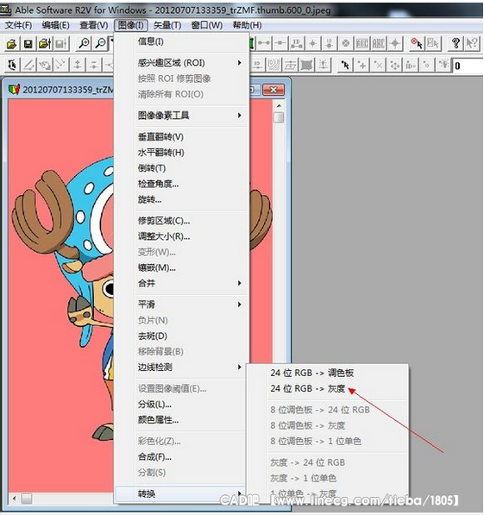Viewport: 484px width, 515px height.
Task: Click the Open file folder icon
Action: [11, 44]
